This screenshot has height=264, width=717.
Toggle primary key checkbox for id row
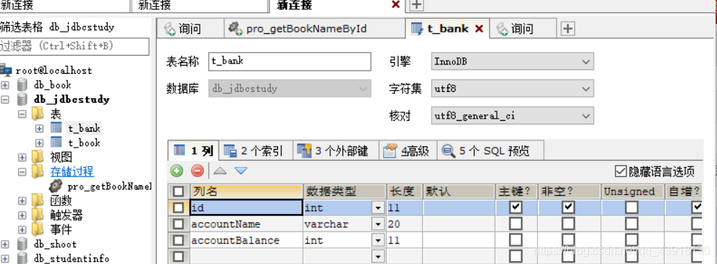pos(516,208)
